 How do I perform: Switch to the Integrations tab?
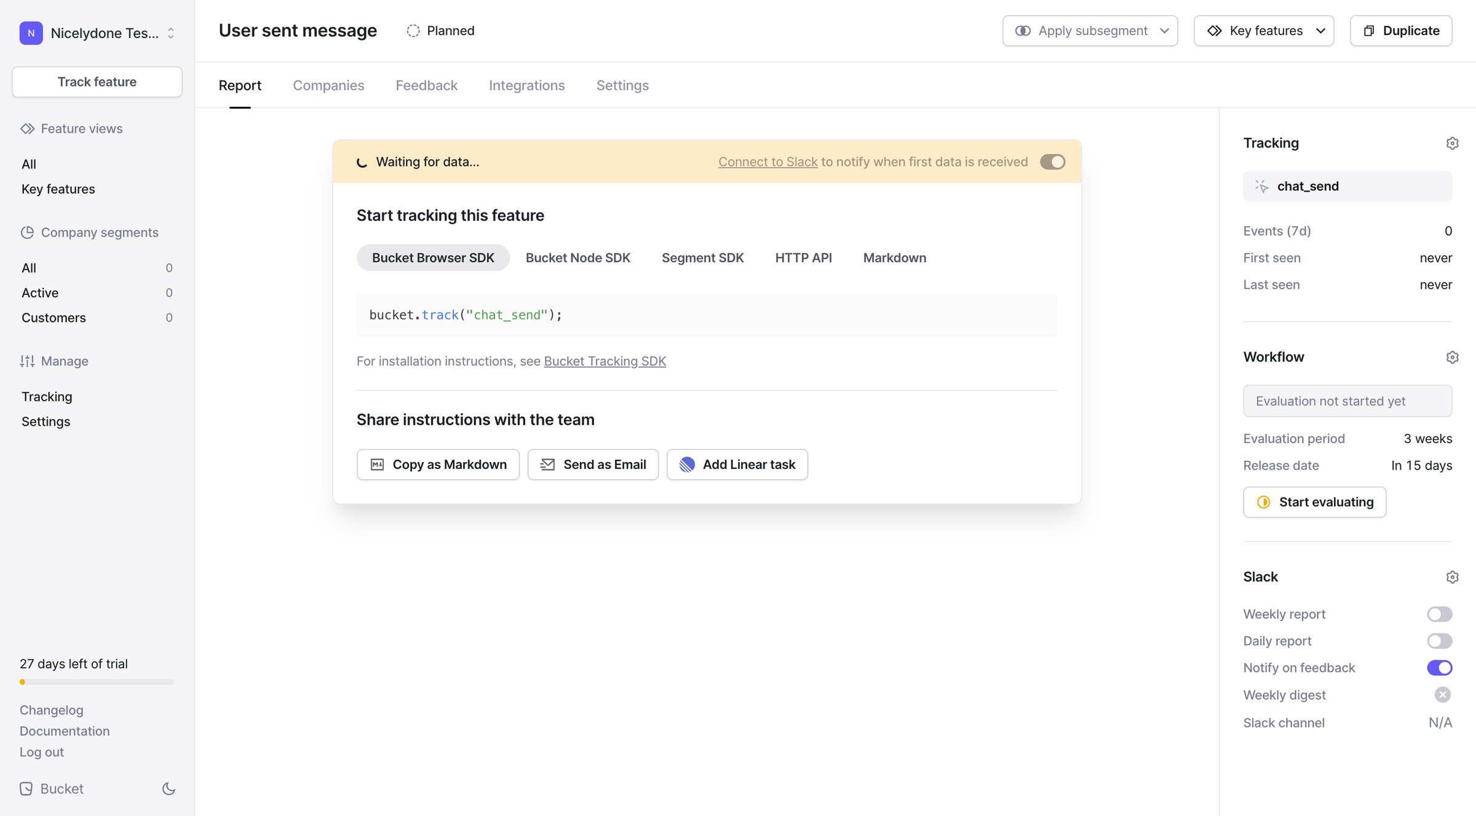tap(527, 85)
